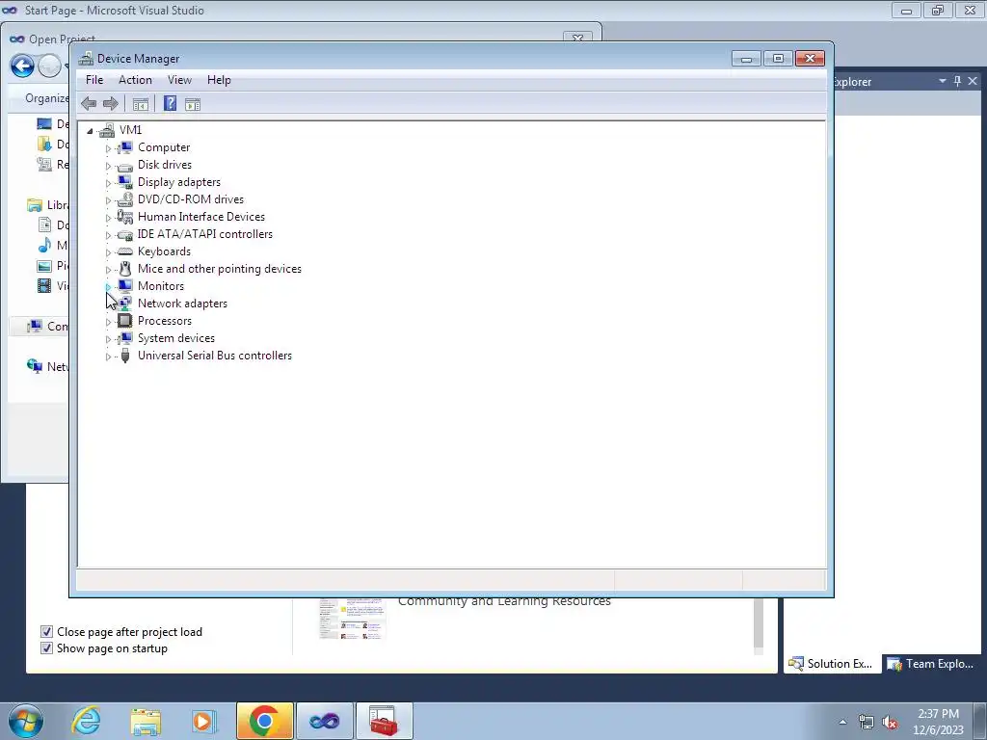Expand the DVD/CD-ROM drives category
This screenshot has height=740, width=987.
(x=108, y=200)
